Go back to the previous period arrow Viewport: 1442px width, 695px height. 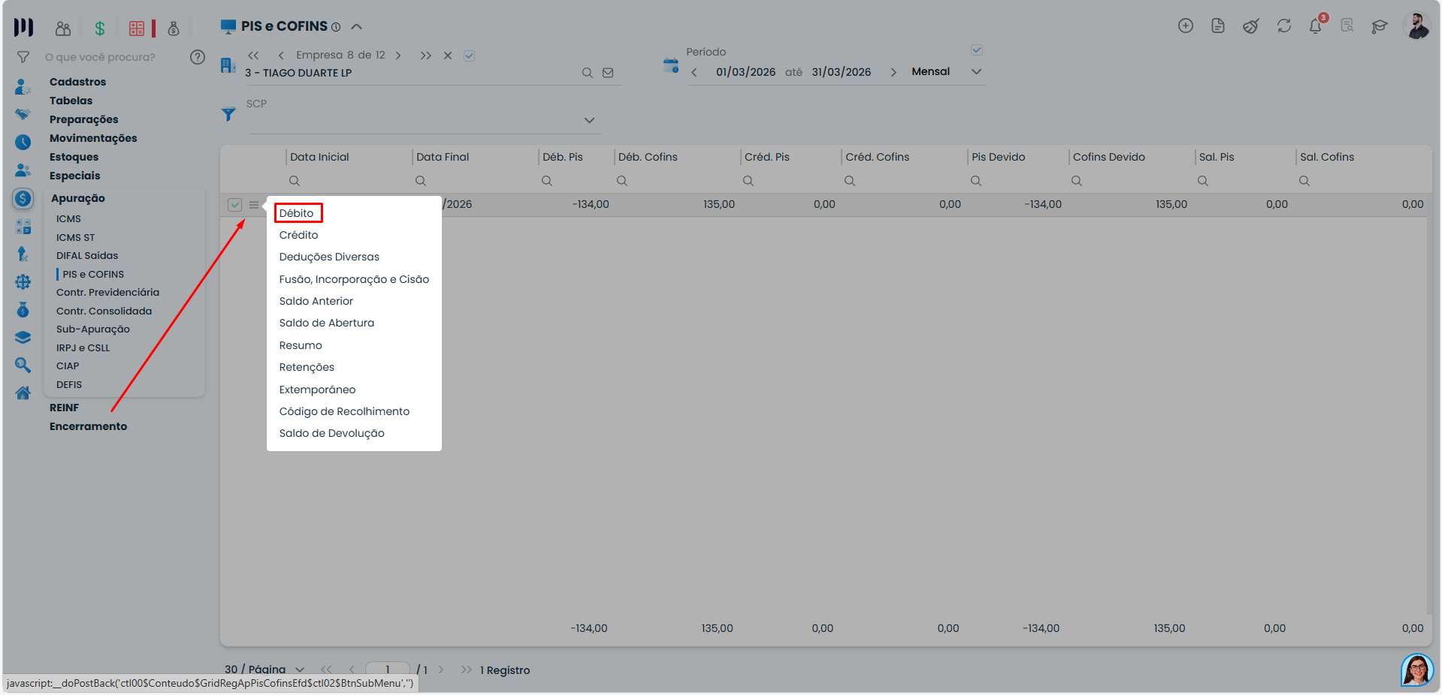(694, 72)
